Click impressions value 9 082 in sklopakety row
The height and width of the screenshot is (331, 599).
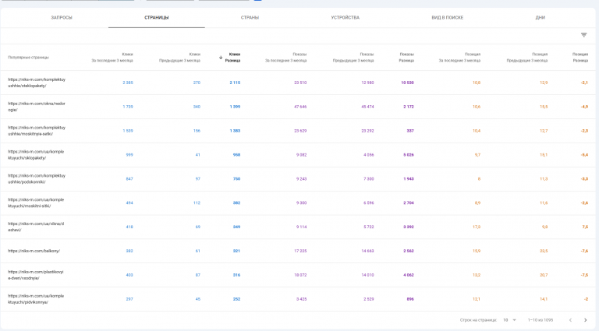[301, 155]
